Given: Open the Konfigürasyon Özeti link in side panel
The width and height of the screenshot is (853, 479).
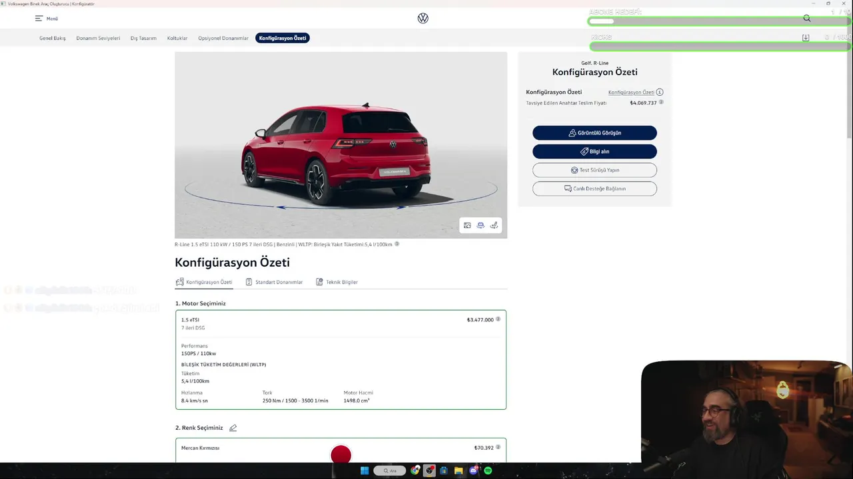Looking at the screenshot, I should 631,92.
